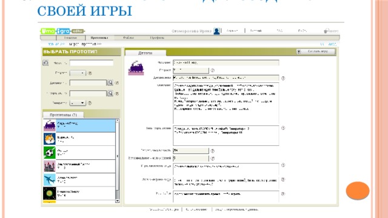Select the purple train prototype in the list
The width and height of the screenshot is (388, 218).
[x=79, y=125]
